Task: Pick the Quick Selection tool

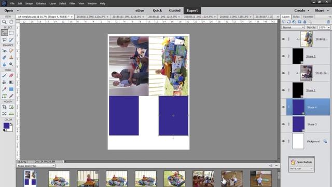Action: coord(11,39)
